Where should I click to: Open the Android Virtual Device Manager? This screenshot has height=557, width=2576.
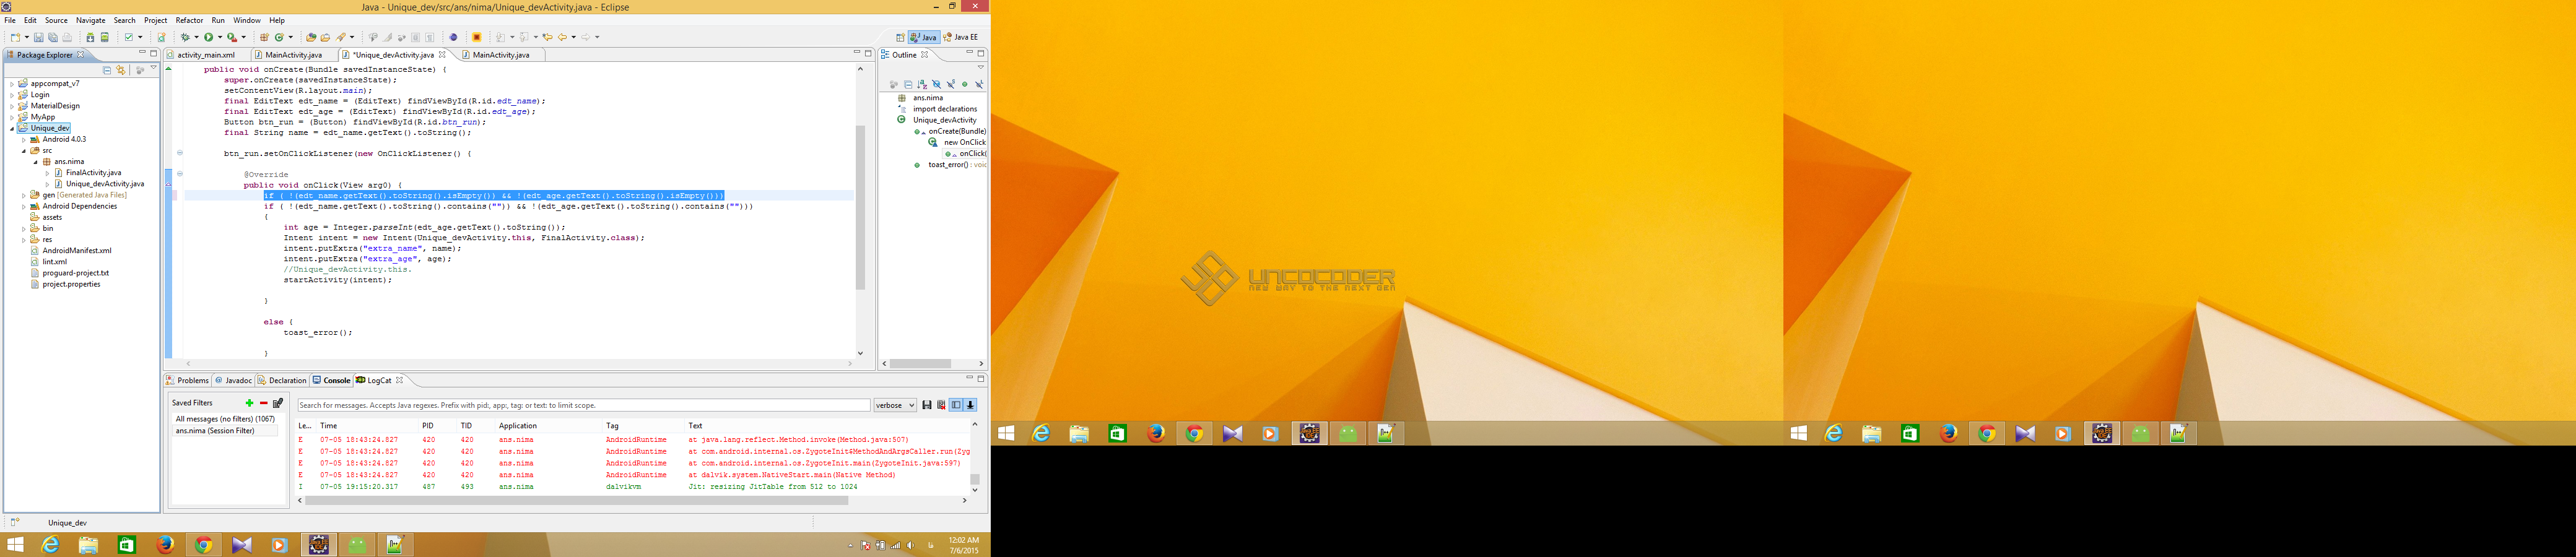[104, 38]
